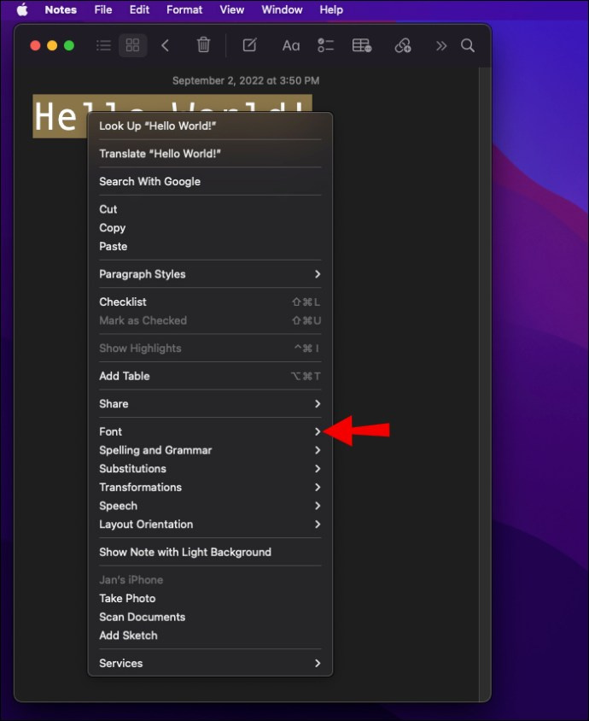
Task: Expand Layout Orientation submenu
Action: pos(210,525)
